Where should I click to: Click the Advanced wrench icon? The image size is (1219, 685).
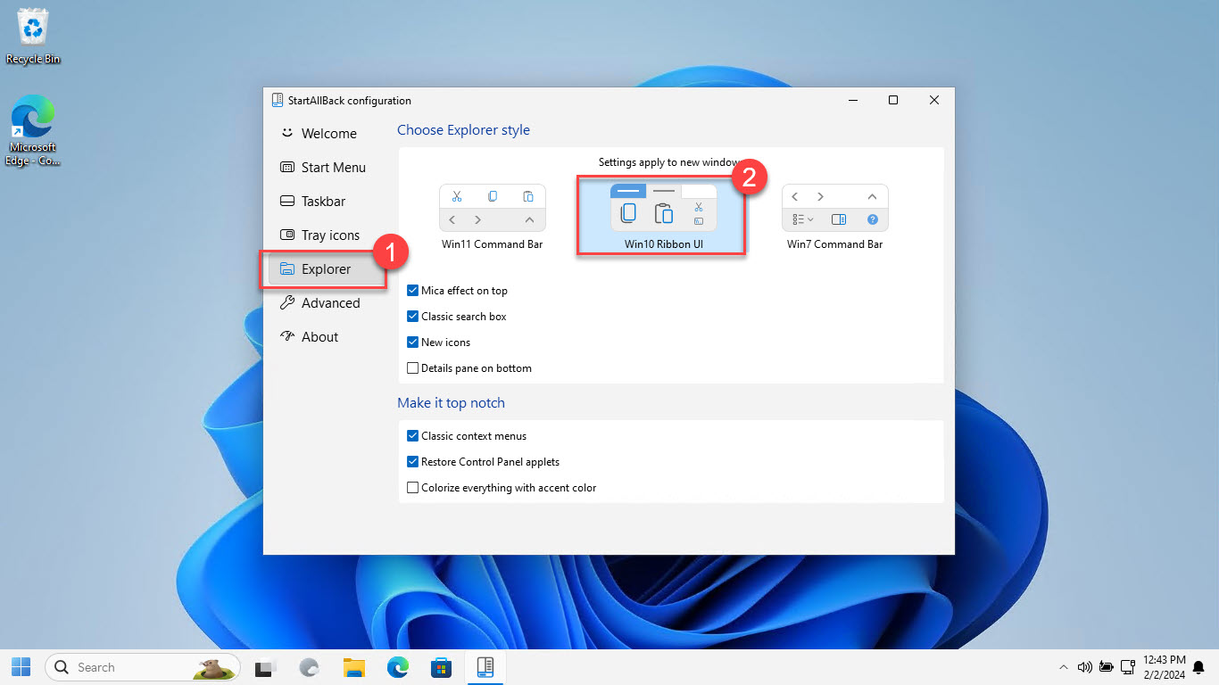pos(287,302)
